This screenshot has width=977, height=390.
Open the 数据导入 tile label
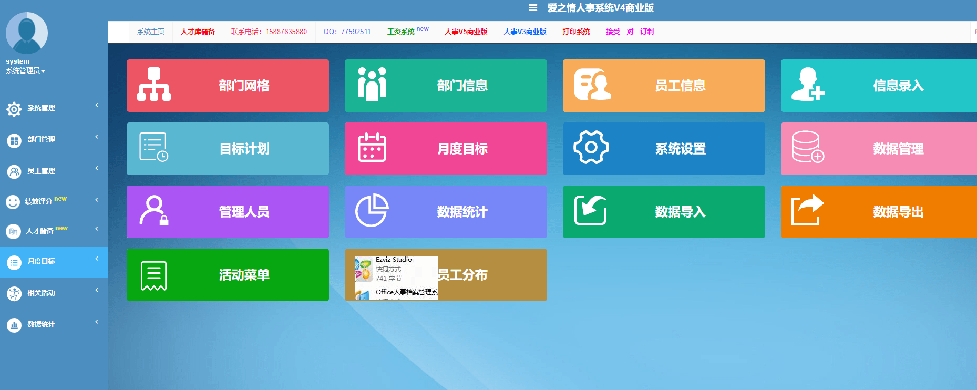pyautogui.click(x=680, y=212)
